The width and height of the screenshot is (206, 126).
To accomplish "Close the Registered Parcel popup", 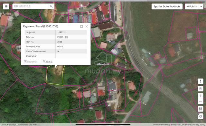I will (87, 26).
